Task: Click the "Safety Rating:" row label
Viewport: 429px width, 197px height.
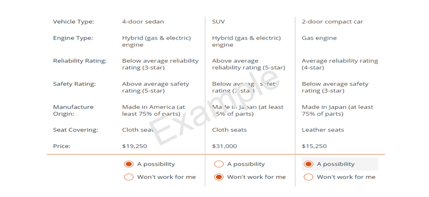Action: [x=74, y=84]
